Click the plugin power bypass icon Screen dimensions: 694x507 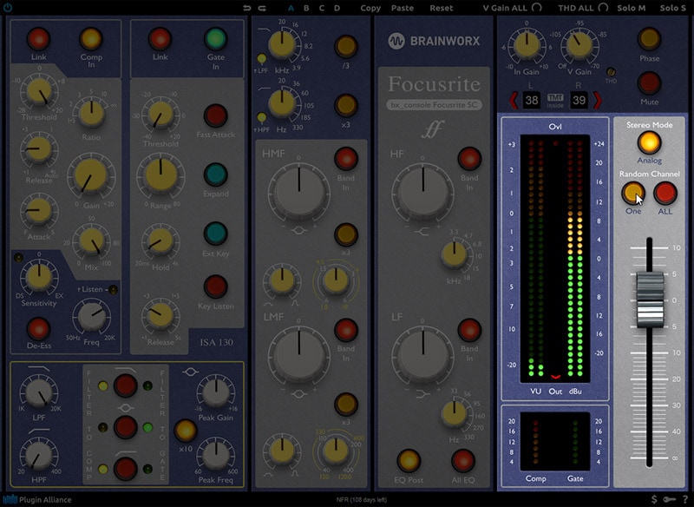9,7
